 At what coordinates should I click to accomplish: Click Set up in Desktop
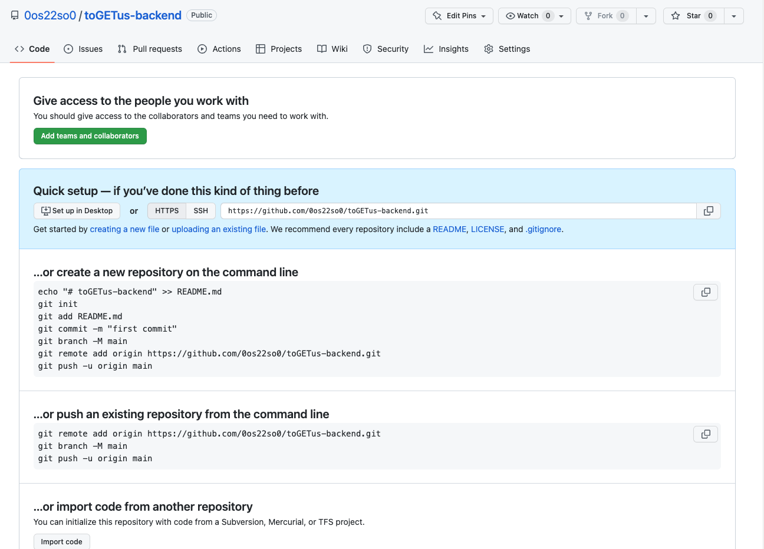[77, 211]
